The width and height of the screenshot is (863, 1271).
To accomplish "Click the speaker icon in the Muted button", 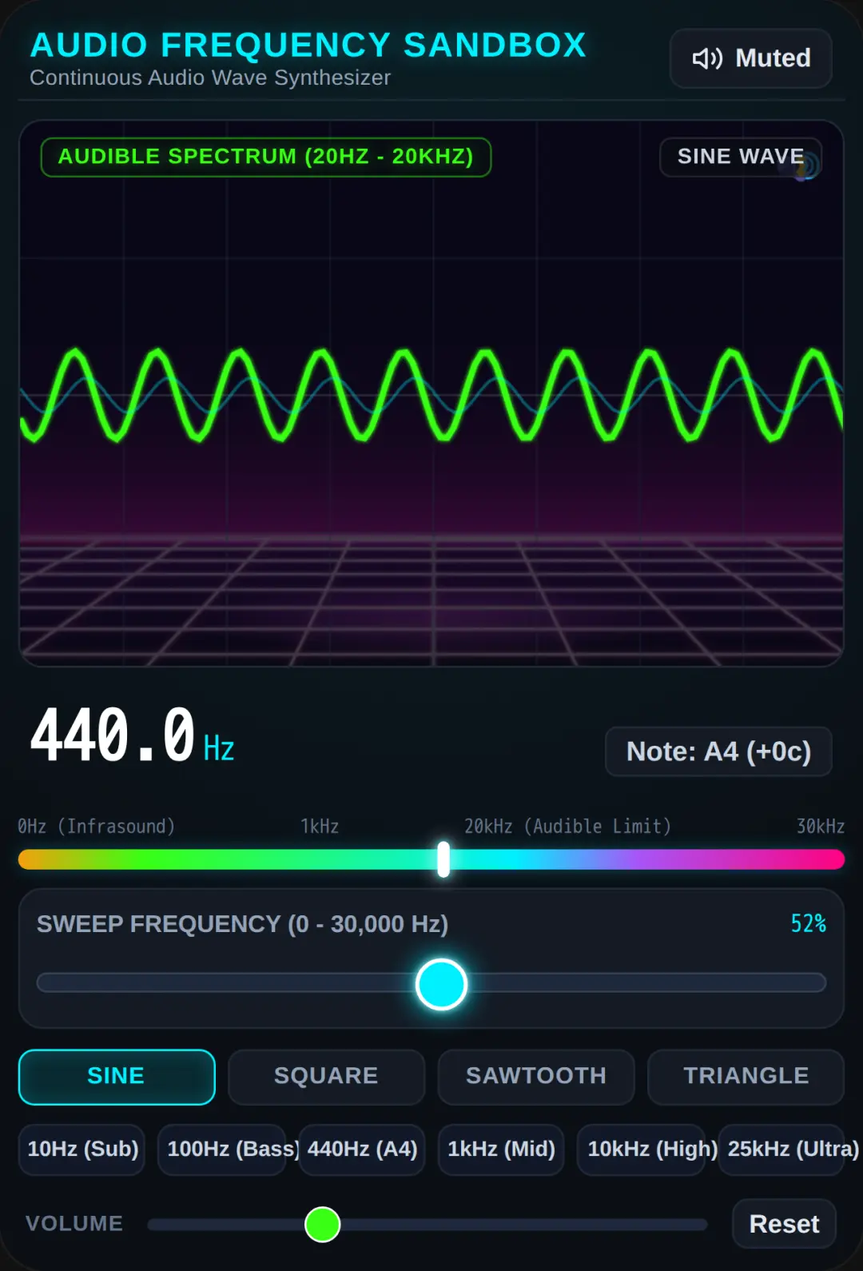I will tap(707, 58).
